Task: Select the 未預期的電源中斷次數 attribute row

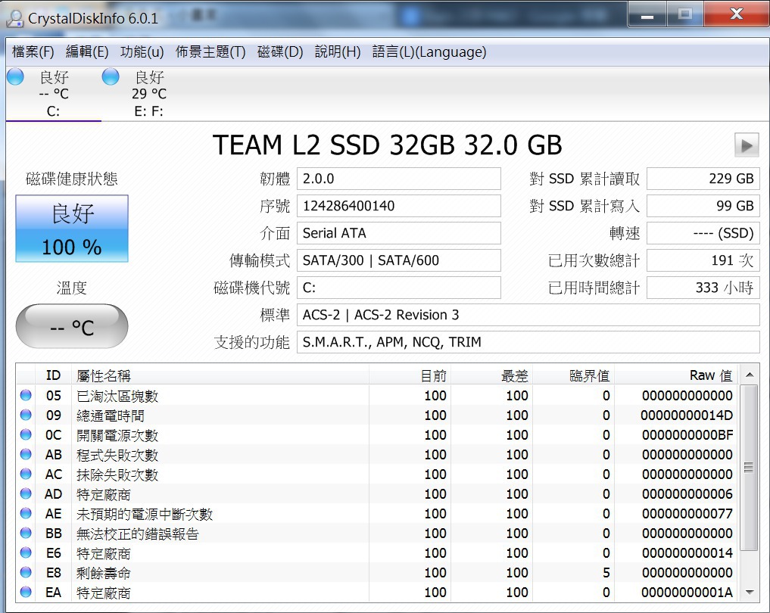Action: coord(377,513)
